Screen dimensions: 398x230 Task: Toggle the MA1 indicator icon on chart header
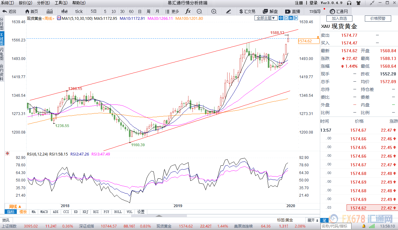59,18
